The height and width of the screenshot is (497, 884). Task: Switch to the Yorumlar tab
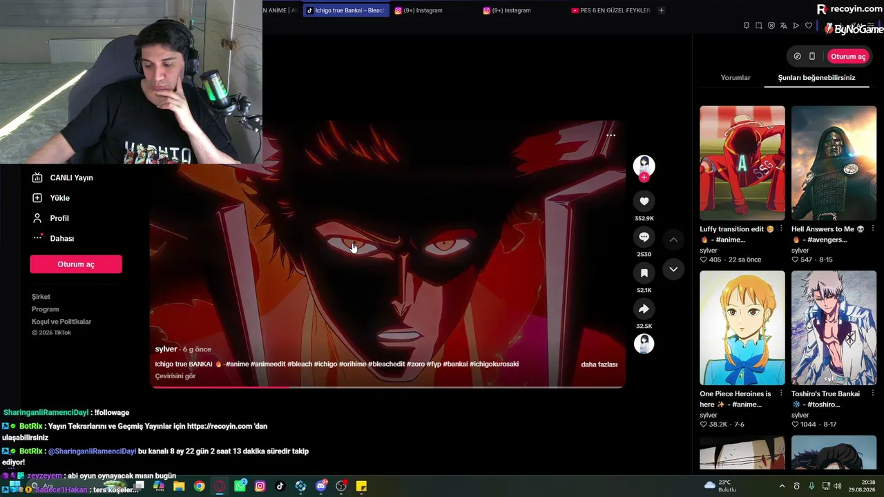(736, 78)
